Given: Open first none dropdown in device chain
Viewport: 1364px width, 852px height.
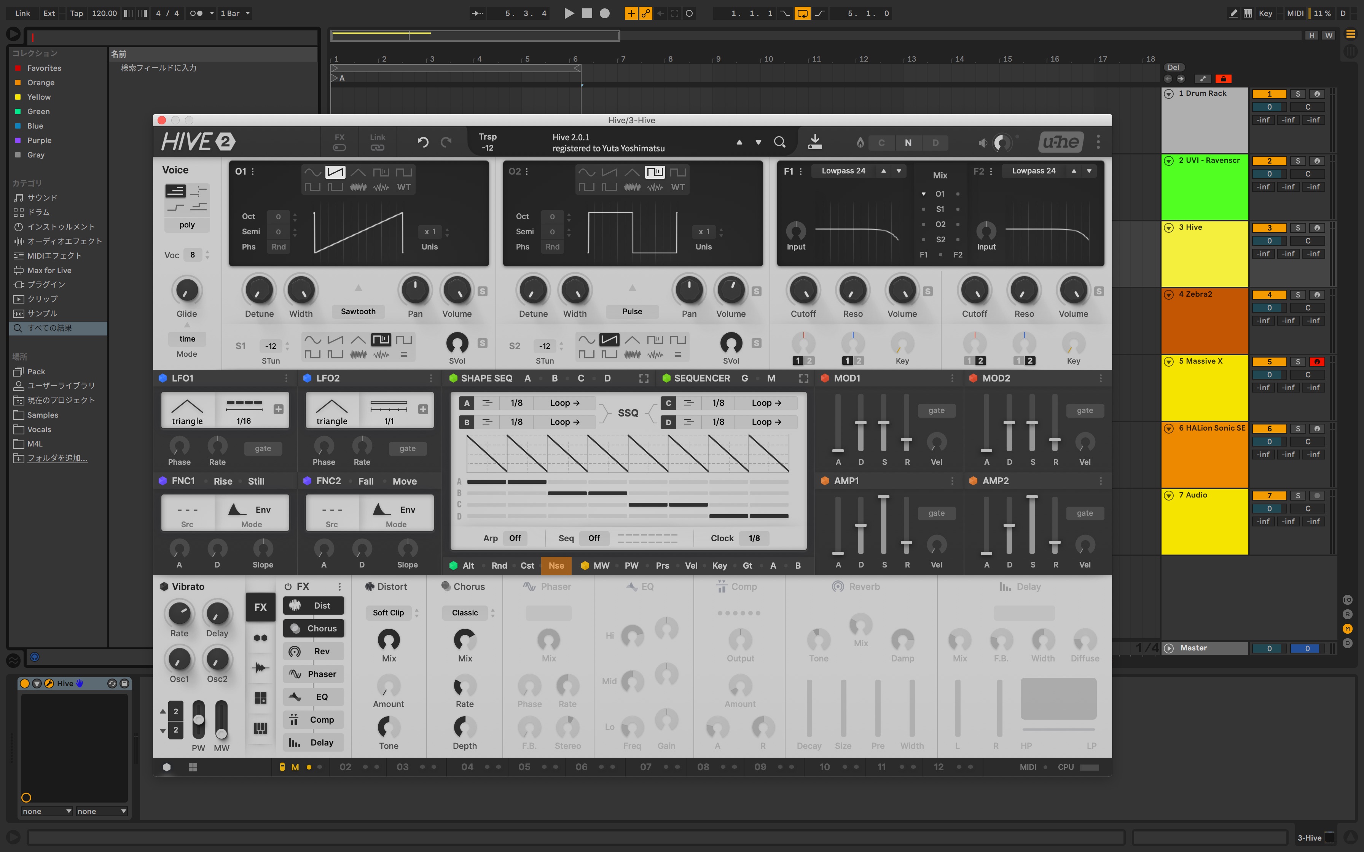Looking at the screenshot, I should [x=47, y=811].
